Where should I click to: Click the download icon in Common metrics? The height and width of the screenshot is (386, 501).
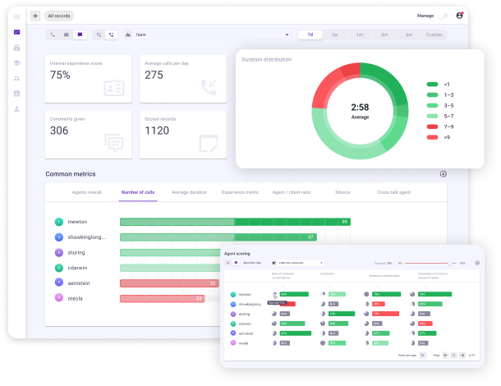(443, 174)
